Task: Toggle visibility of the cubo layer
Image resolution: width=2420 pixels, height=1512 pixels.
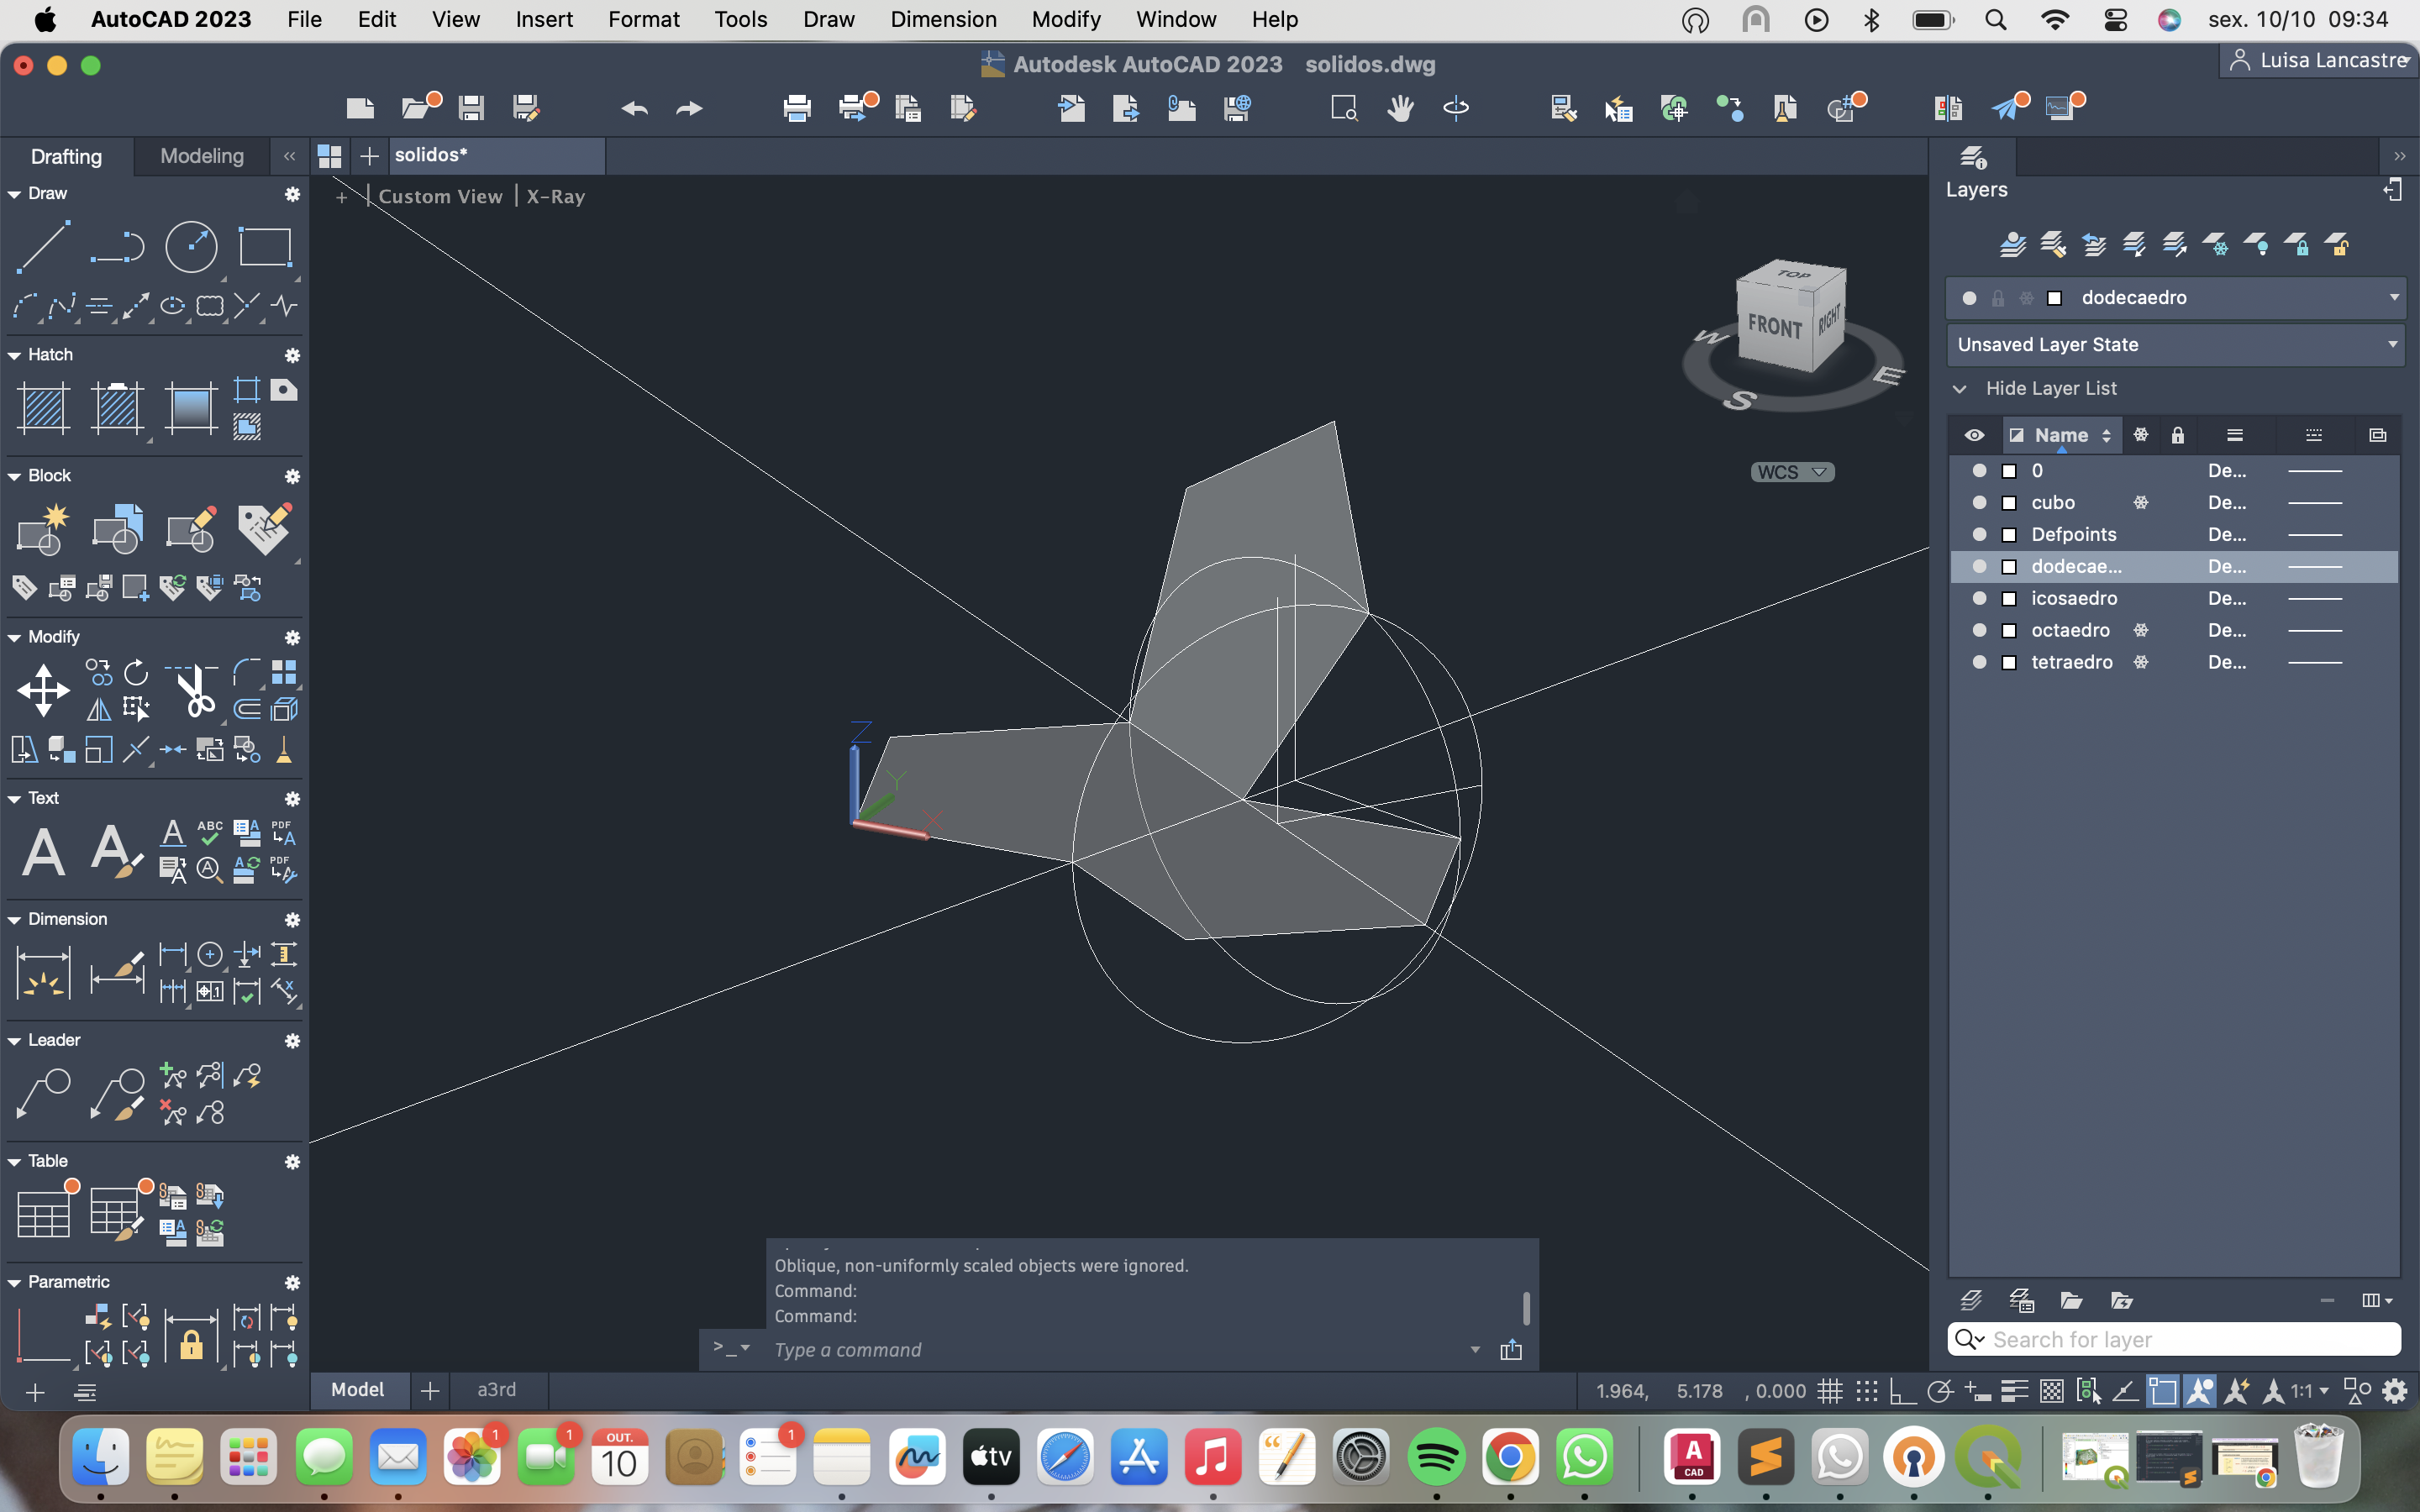Action: click(1979, 502)
